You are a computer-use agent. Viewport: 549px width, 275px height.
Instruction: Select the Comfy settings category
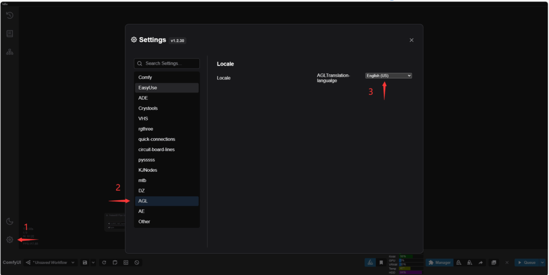coord(167,77)
